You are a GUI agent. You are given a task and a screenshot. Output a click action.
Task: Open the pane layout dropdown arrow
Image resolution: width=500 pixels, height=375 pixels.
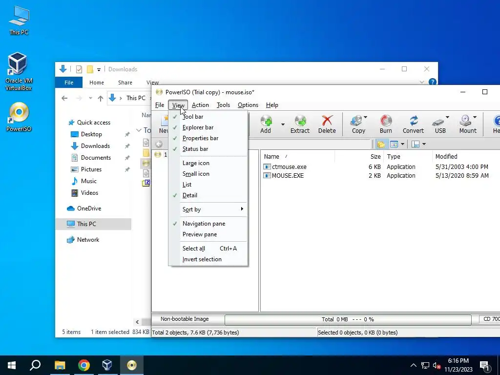pyautogui.click(x=424, y=144)
